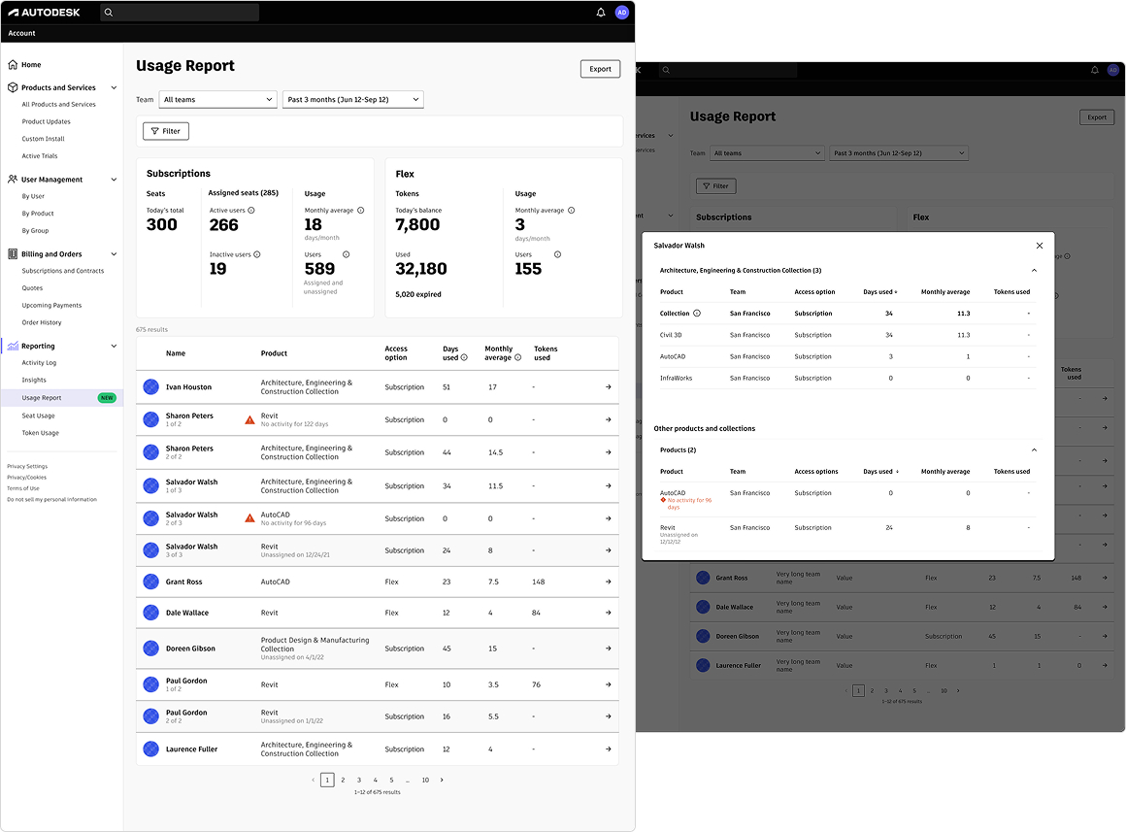The height and width of the screenshot is (832, 1126).
Task: Click the info icon beside Active users
Action: (251, 210)
